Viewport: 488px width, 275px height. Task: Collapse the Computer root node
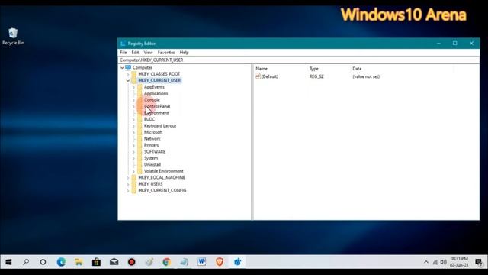click(x=122, y=68)
